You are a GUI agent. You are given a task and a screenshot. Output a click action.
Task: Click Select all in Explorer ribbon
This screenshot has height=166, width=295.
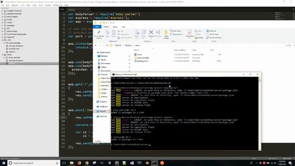pos(211,31)
